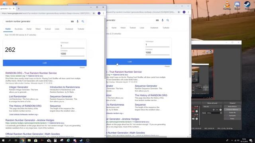Open the Lisää dropdown in left window tabs
The width and height of the screenshot is (255, 143).
(x=57, y=29)
